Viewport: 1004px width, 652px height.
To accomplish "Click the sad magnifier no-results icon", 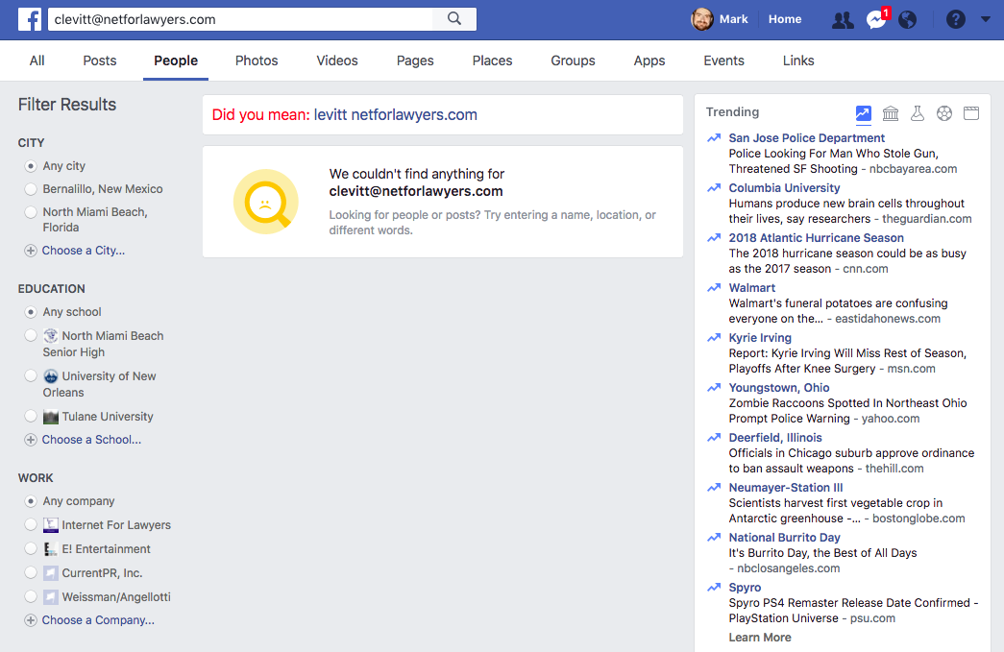I will (266, 202).
